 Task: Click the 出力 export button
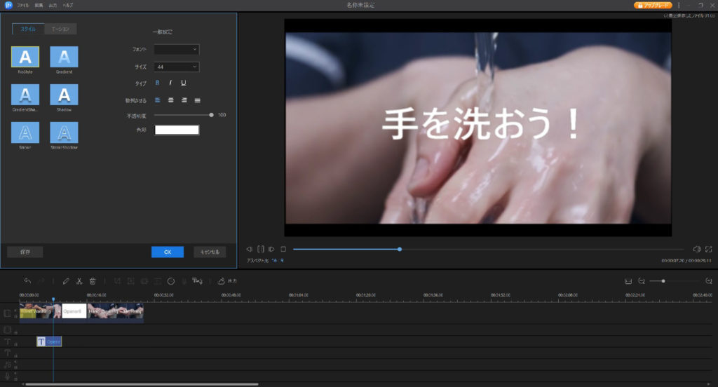[228, 280]
